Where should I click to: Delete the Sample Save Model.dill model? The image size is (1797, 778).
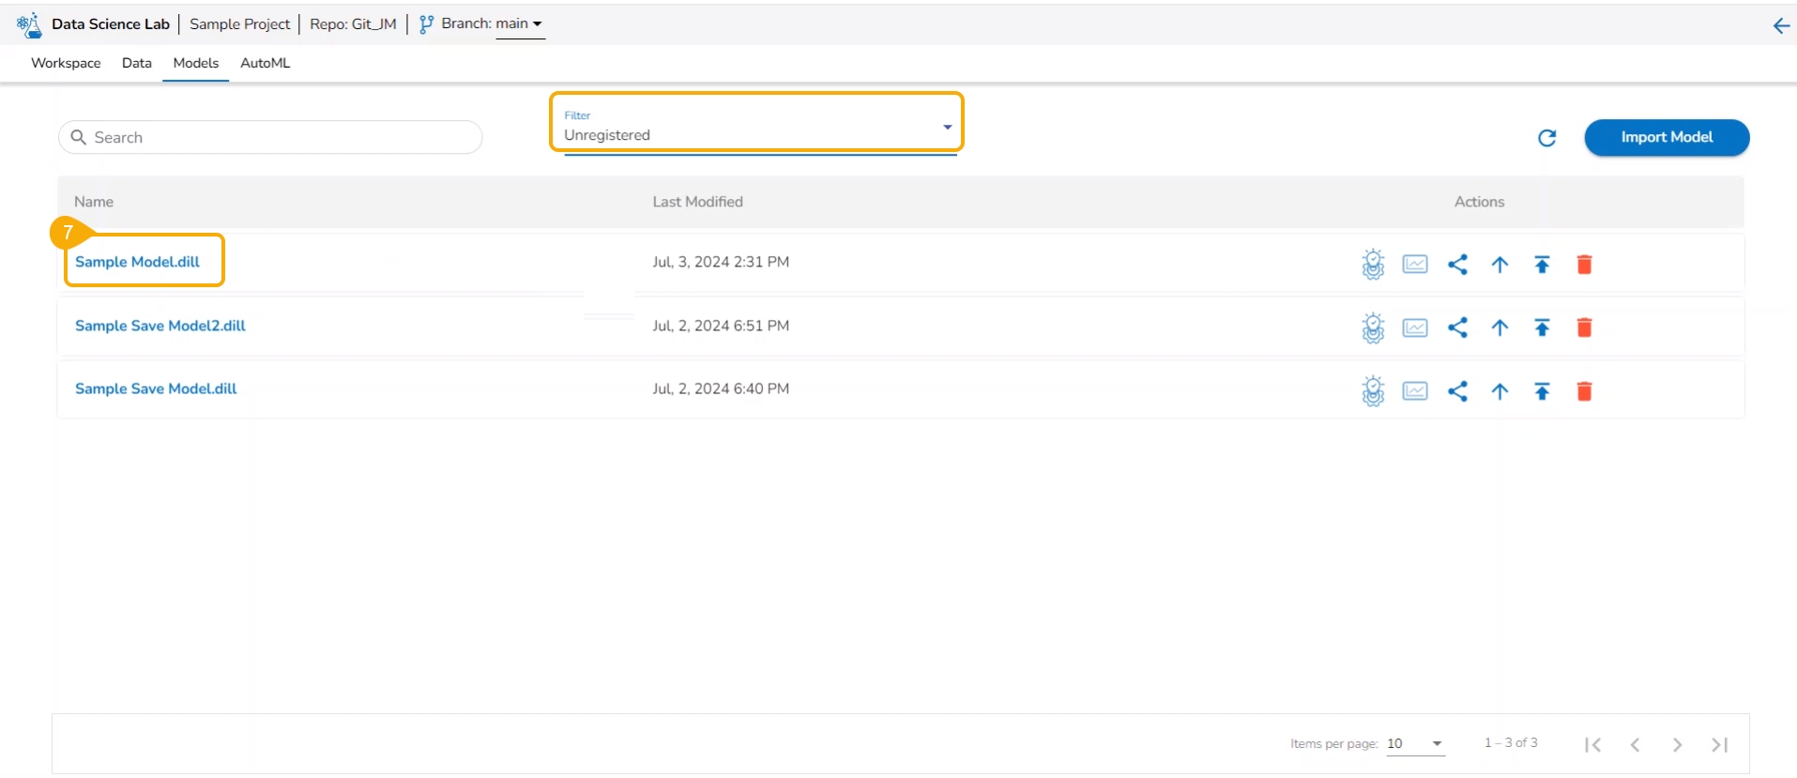pyautogui.click(x=1584, y=391)
